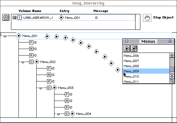The image size is (177, 123).
Task: Select the P box under Menu_002
Action: (49, 68)
